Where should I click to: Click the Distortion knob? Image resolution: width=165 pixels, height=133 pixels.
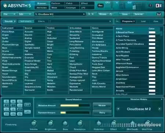tap(99, 123)
